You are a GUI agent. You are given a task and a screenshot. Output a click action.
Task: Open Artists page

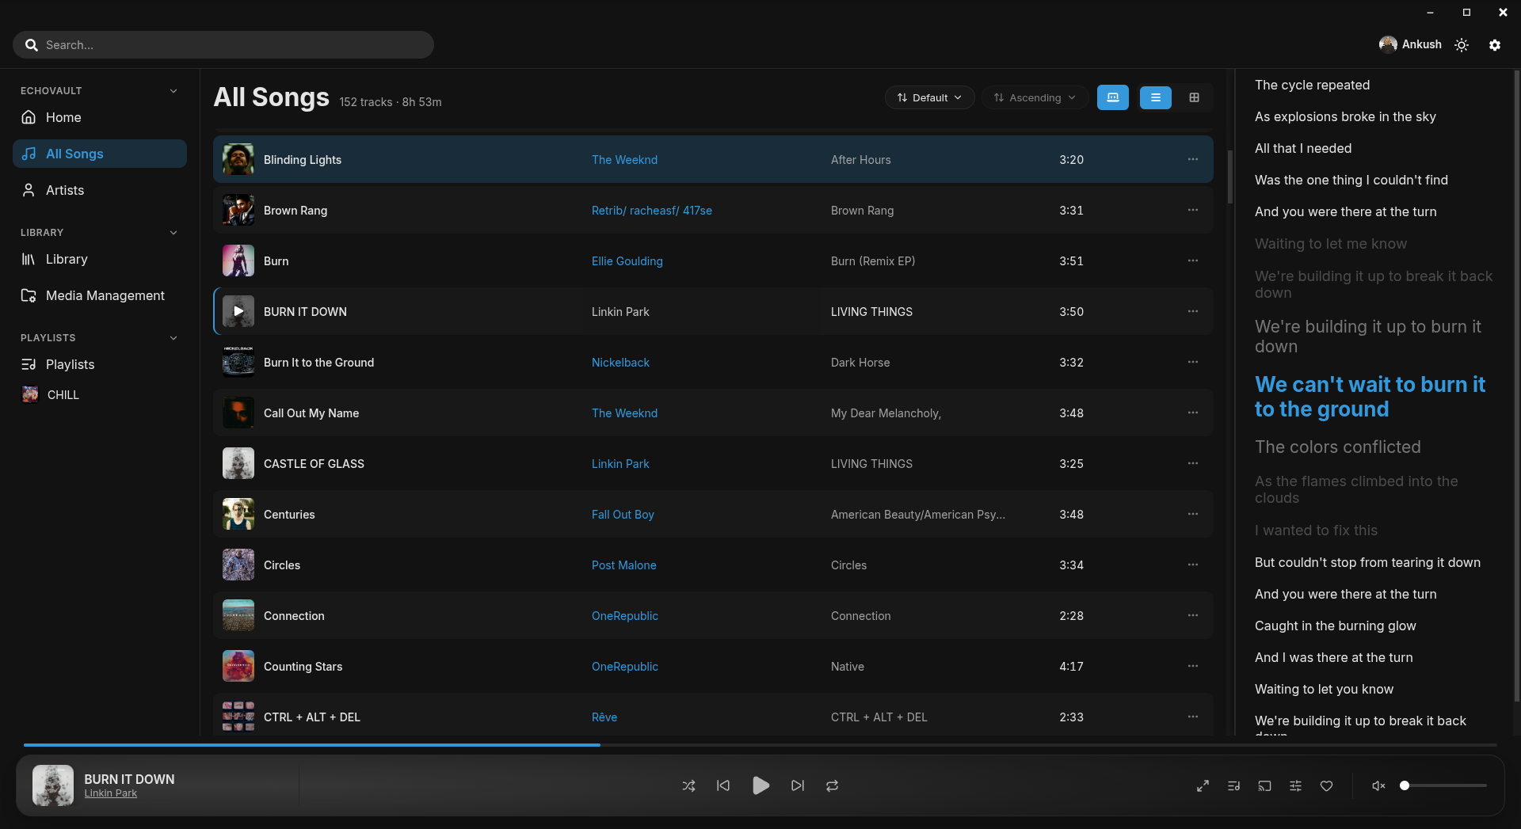click(100, 190)
